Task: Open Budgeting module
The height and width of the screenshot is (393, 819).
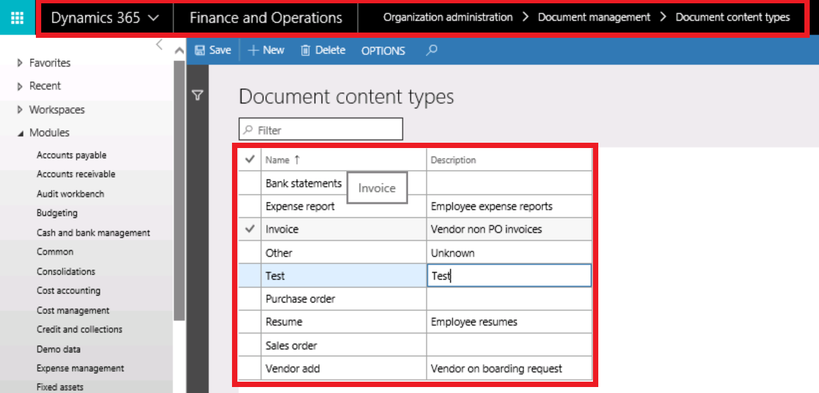Action: coord(57,213)
